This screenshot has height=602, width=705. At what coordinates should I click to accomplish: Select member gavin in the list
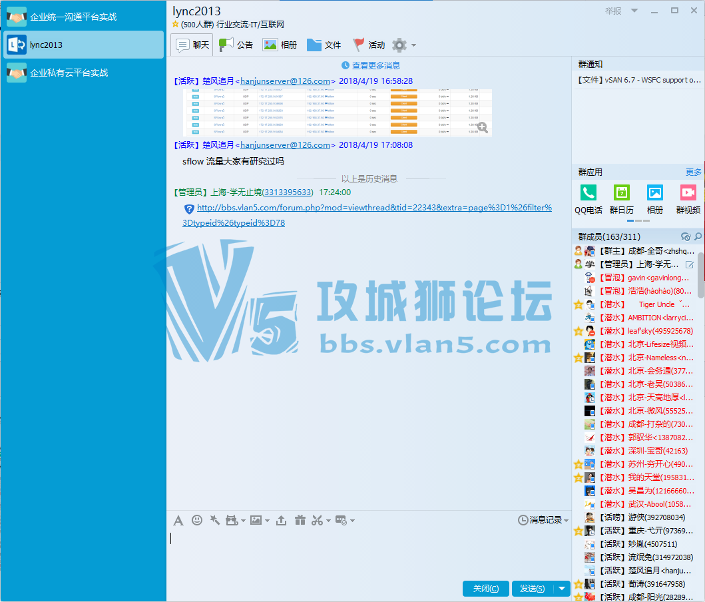[x=635, y=278]
